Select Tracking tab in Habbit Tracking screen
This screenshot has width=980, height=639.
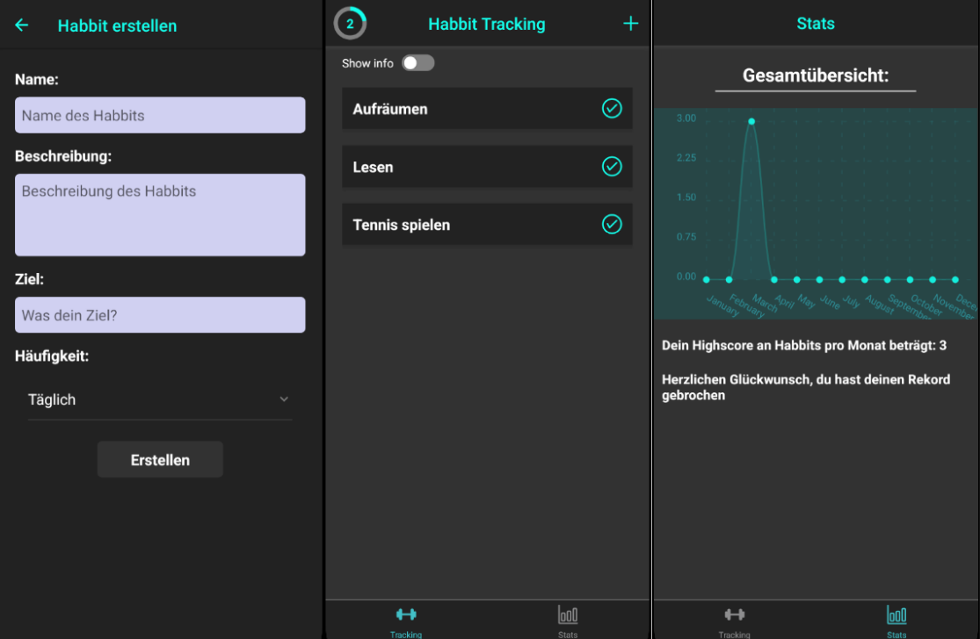pyautogui.click(x=406, y=621)
